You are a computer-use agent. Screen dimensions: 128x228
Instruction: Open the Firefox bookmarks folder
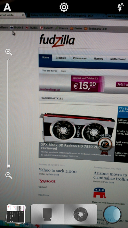click(x=76, y=28)
